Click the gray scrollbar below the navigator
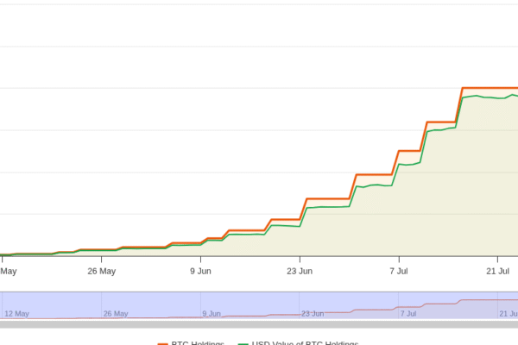 click(259, 324)
